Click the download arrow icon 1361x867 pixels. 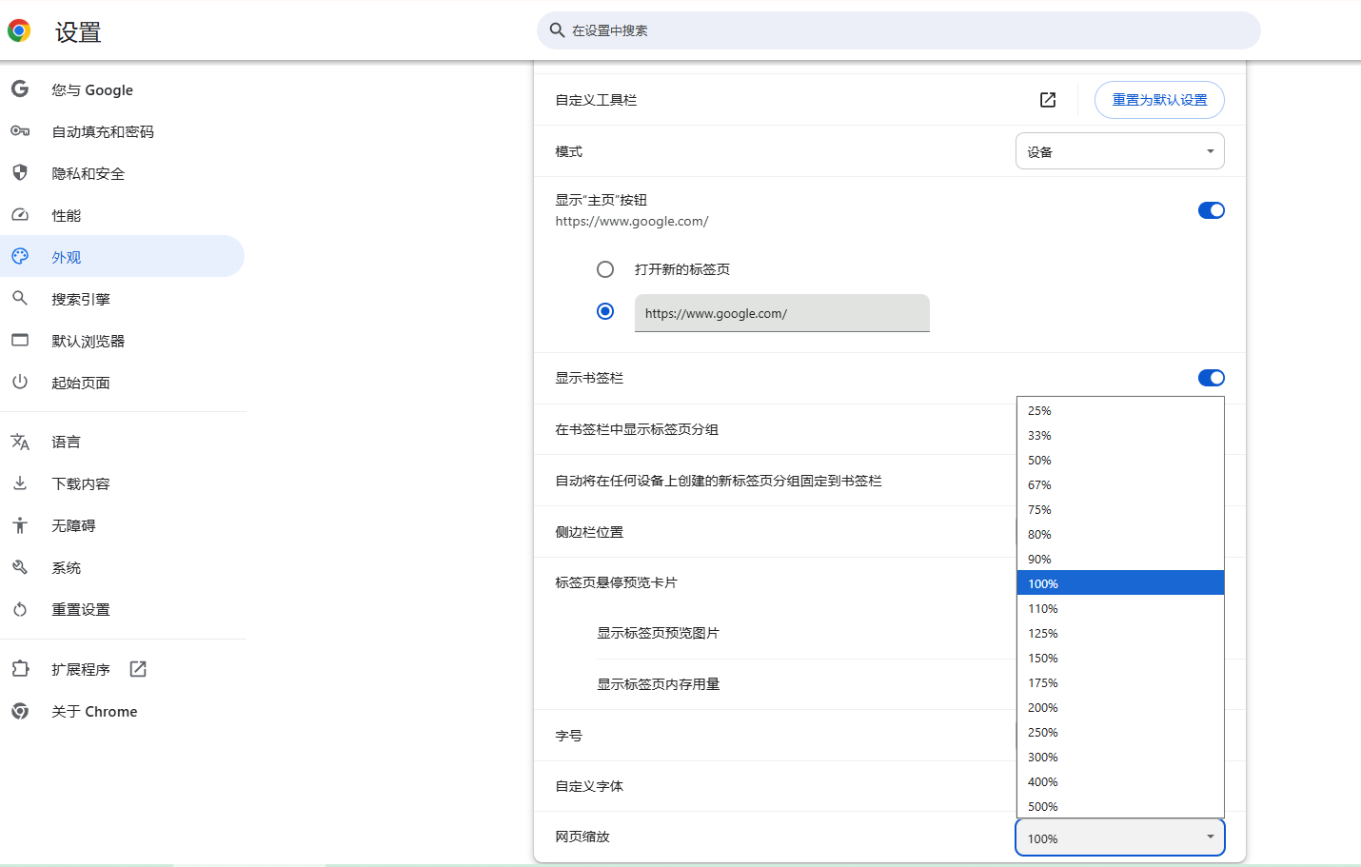pos(20,483)
